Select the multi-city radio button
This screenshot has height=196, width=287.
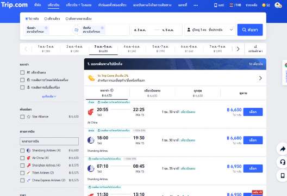tap(67, 19)
